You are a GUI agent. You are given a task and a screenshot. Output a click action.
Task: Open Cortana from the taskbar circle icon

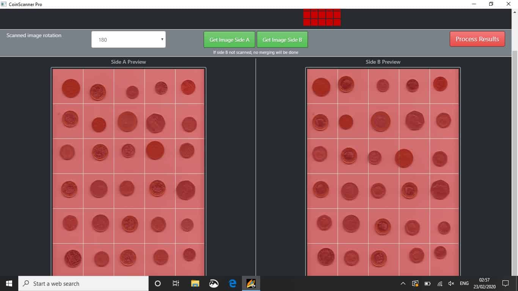(158, 283)
